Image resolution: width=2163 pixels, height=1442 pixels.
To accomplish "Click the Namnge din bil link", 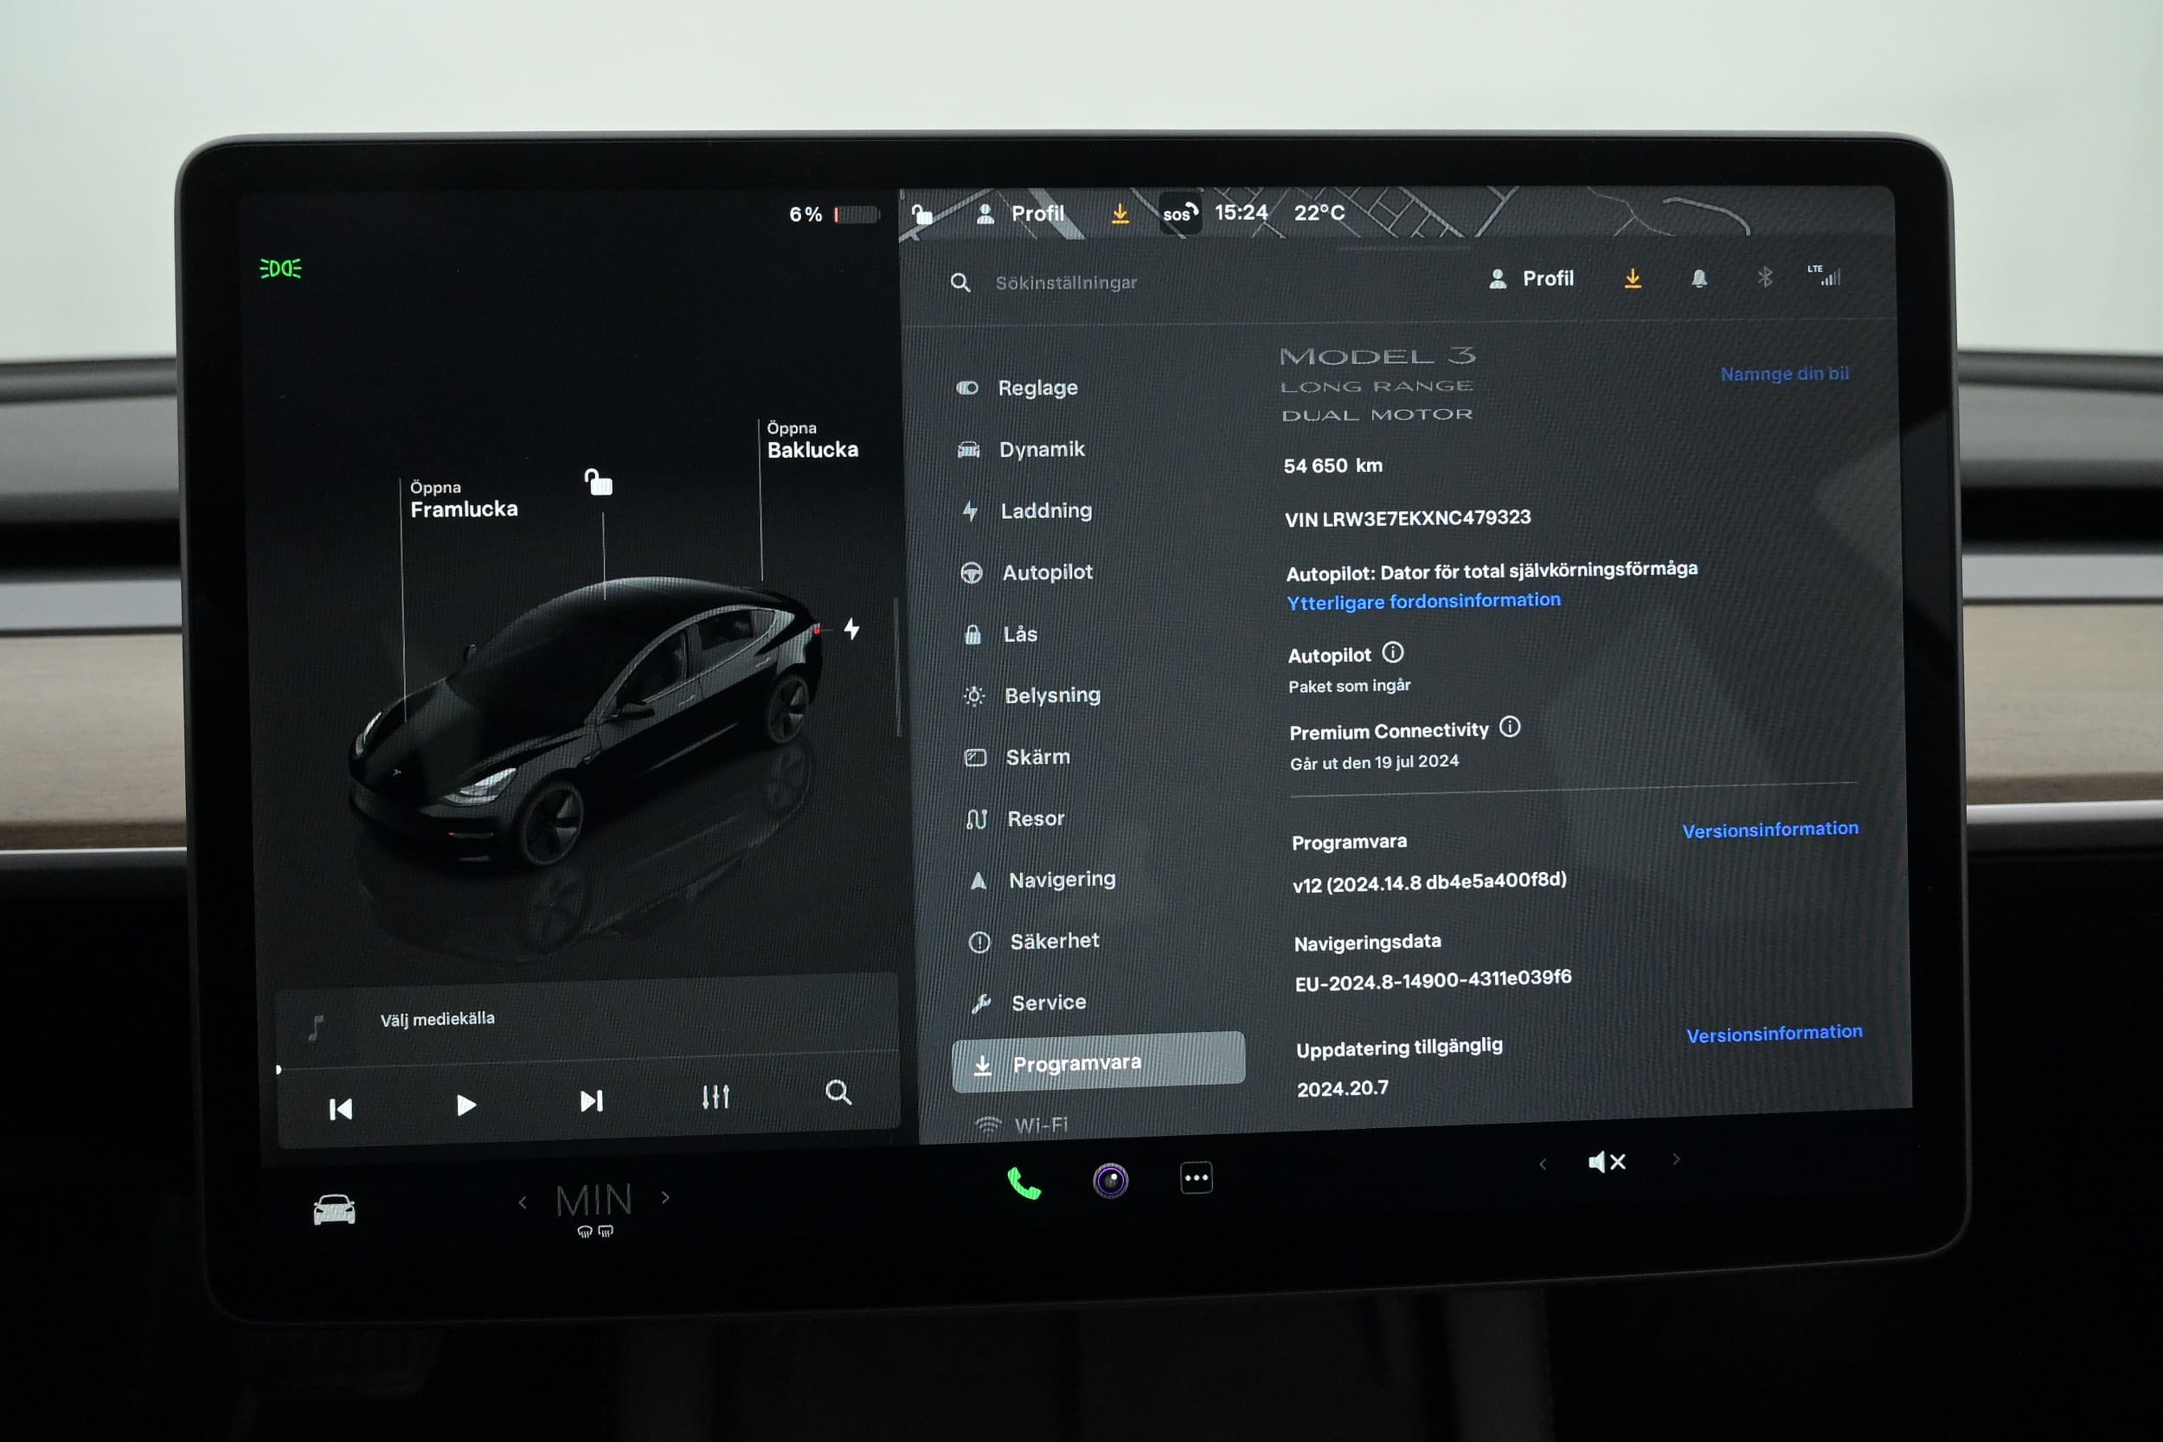I will click(1783, 374).
